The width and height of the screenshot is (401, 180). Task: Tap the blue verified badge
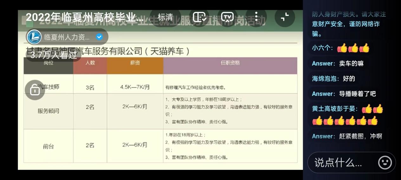[99, 37]
